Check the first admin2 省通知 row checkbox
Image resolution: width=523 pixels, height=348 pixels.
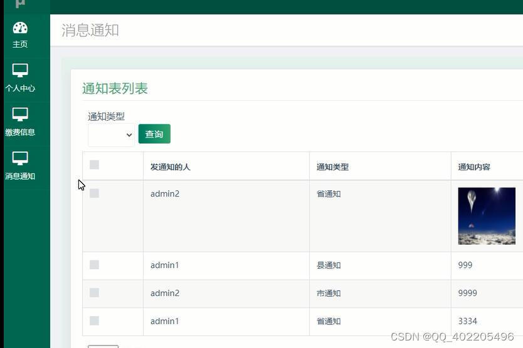tap(95, 193)
